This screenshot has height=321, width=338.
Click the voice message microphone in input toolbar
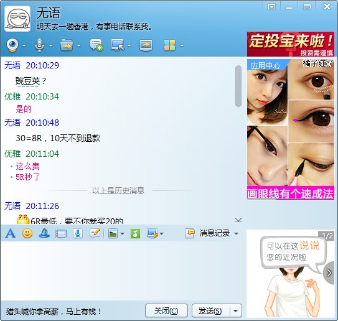(x=78, y=233)
